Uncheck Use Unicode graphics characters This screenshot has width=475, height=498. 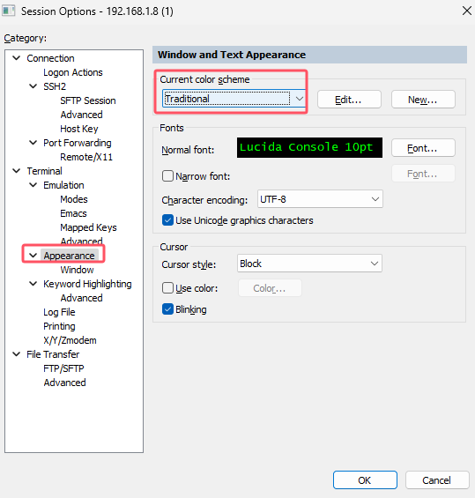(x=167, y=220)
